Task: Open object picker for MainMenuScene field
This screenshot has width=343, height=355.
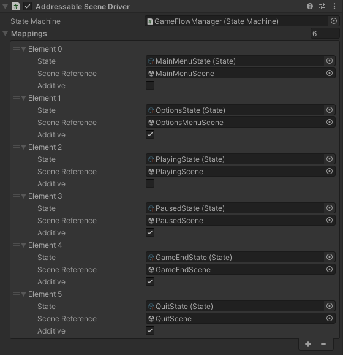Action: point(330,73)
